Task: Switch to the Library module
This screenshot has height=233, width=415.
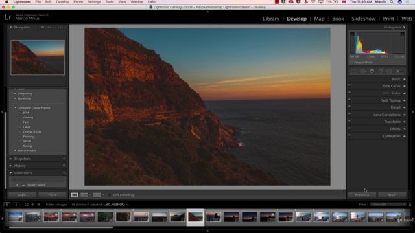Action: (x=271, y=19)
